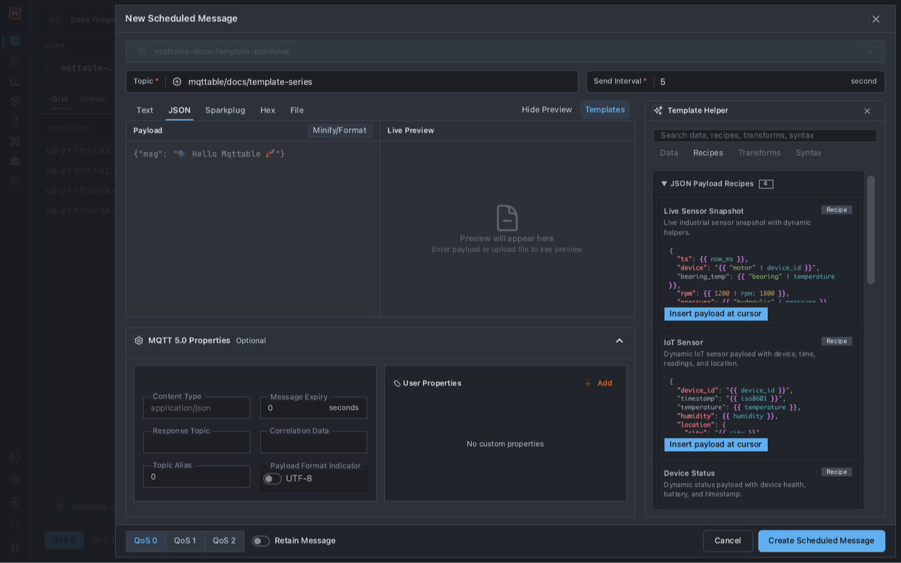Close the Template Helper panel
Viewport: 901px width, 563px height.
[x=867, y=111]
